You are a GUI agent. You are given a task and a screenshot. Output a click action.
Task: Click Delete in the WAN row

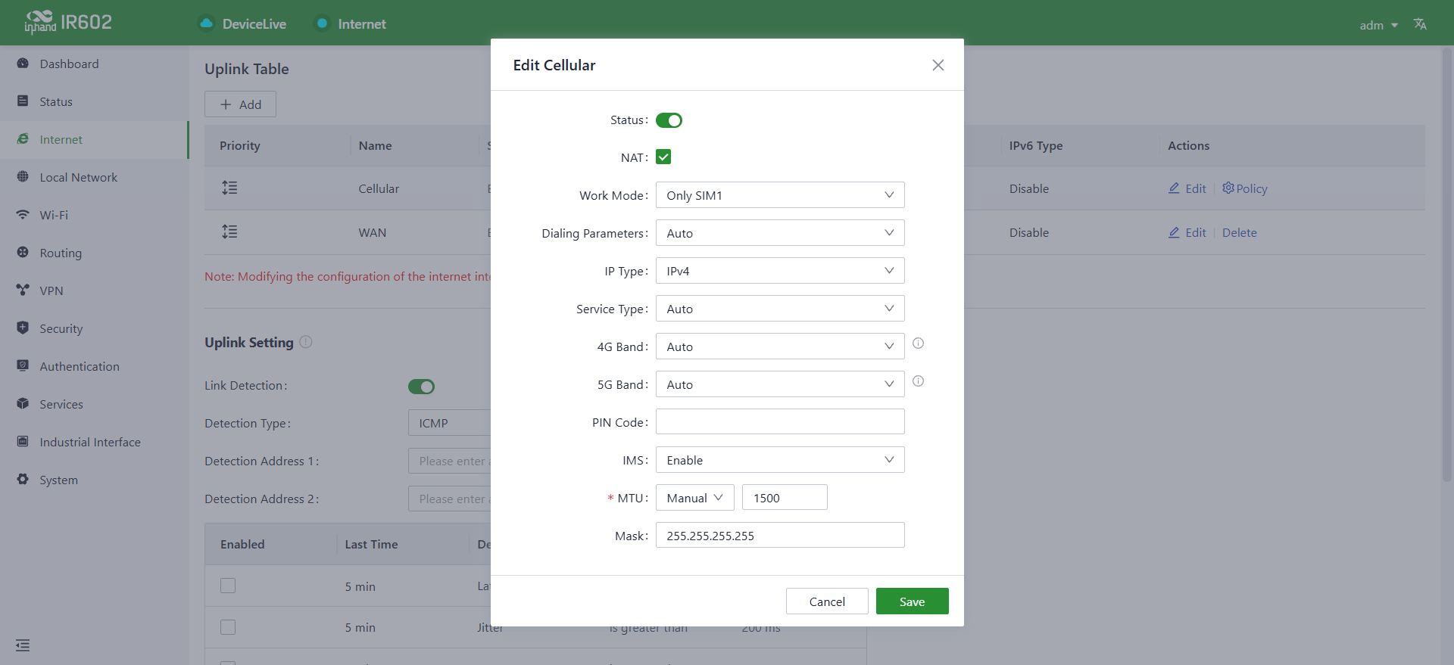1239,232
